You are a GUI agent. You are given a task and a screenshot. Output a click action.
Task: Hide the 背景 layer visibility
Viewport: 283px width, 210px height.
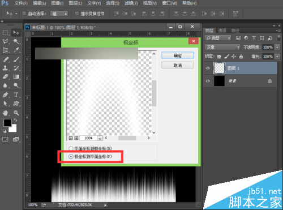coord(208,81)
